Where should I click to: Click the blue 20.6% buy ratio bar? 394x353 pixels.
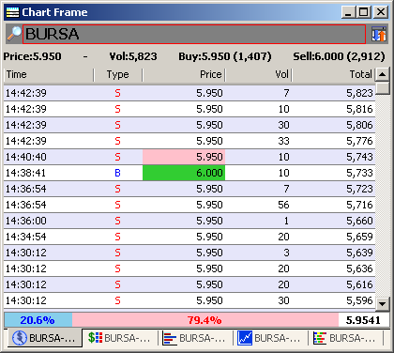pos(38,320)
